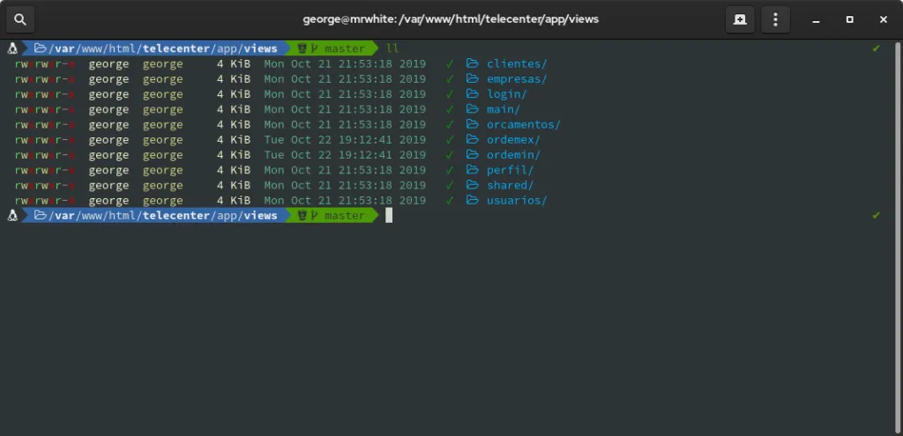Screen dimensions: 903x436
Task: Maximize the terminal window
Action: tap(850, 18)
